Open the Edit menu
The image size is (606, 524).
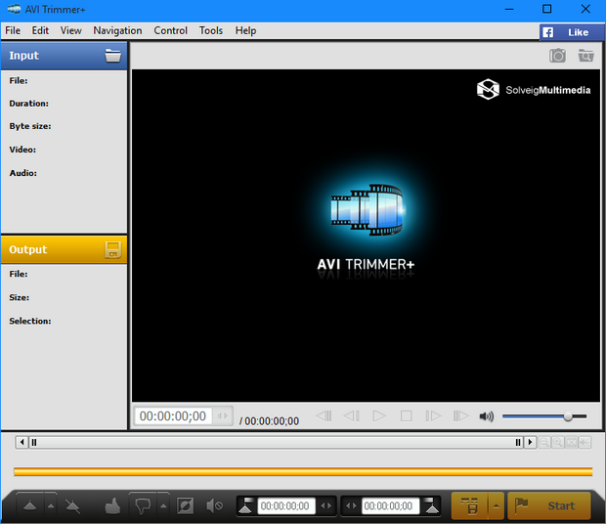pyautogui.click(x=40, y=30)
